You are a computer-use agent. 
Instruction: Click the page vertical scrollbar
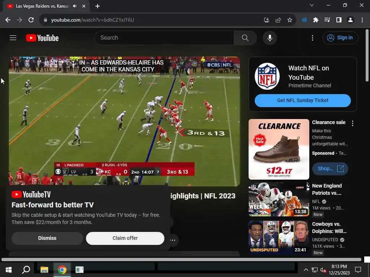pos(367,55)
